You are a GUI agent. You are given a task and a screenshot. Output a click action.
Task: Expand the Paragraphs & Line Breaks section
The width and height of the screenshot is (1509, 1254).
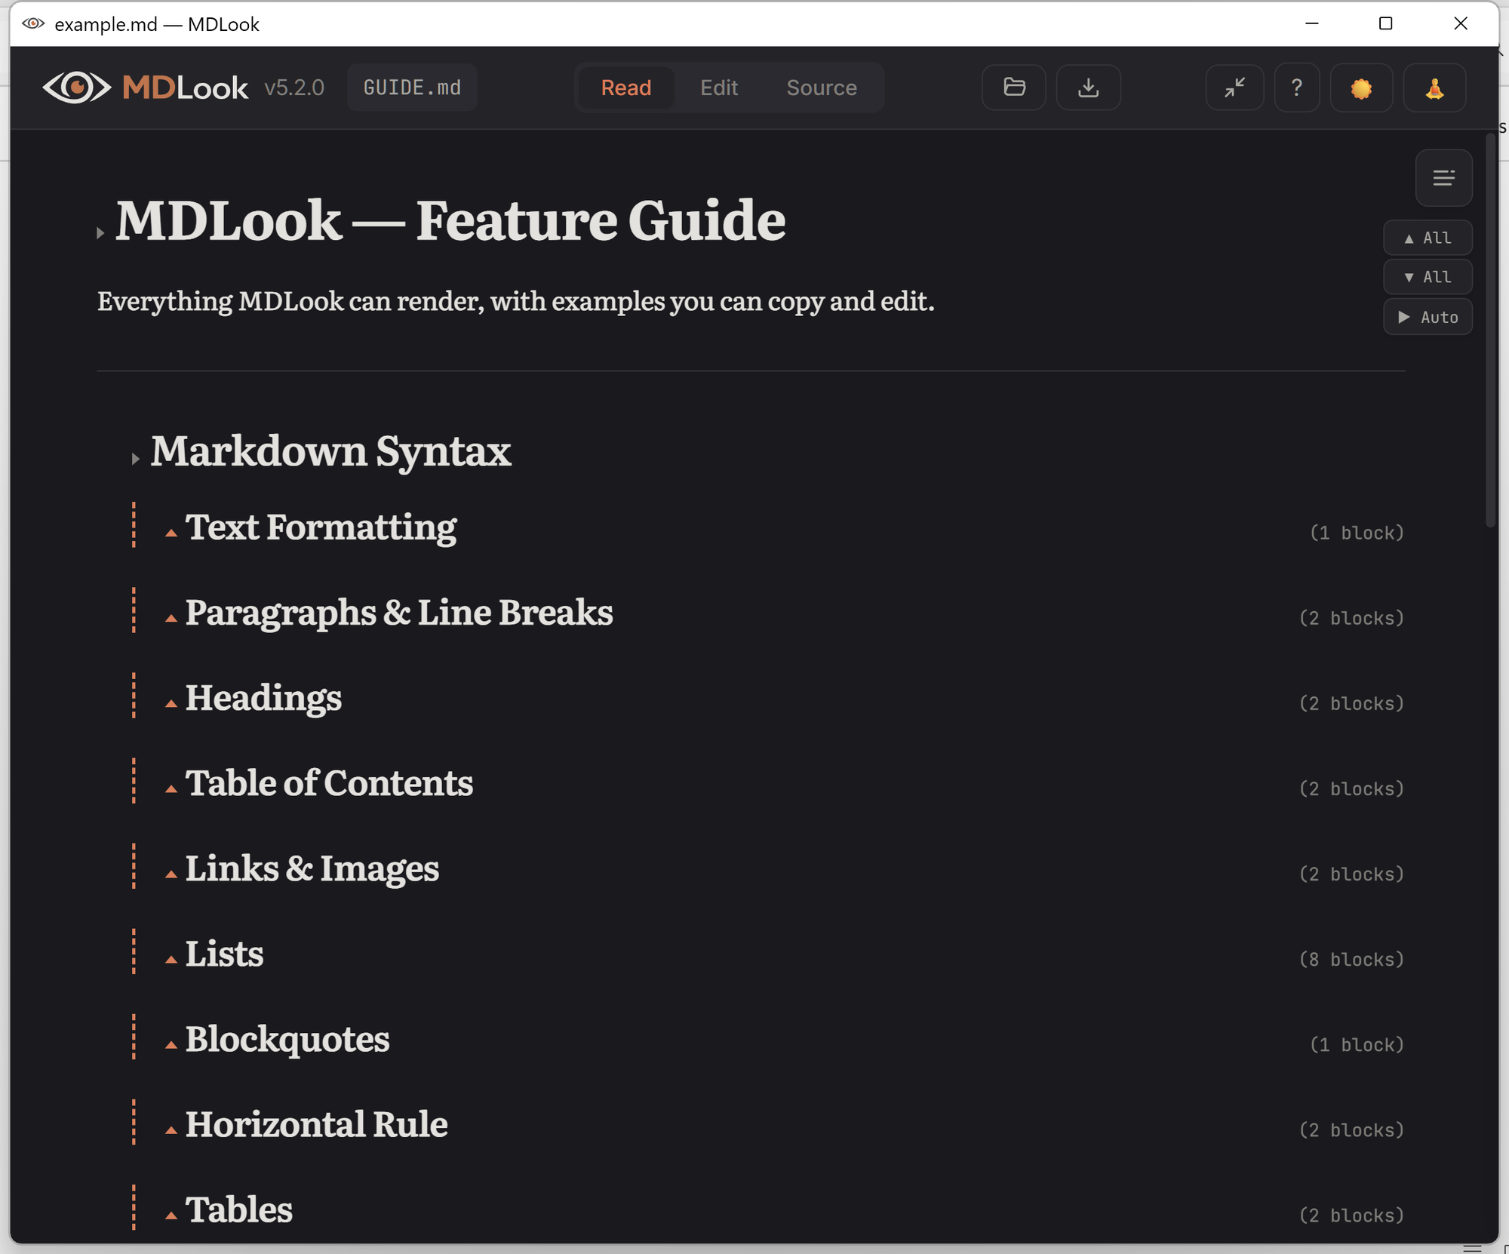171,618
